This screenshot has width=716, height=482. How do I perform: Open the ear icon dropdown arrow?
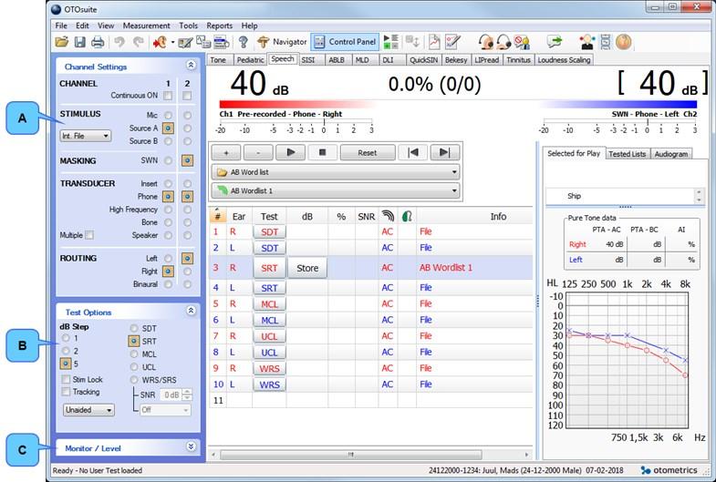(172, 43)
